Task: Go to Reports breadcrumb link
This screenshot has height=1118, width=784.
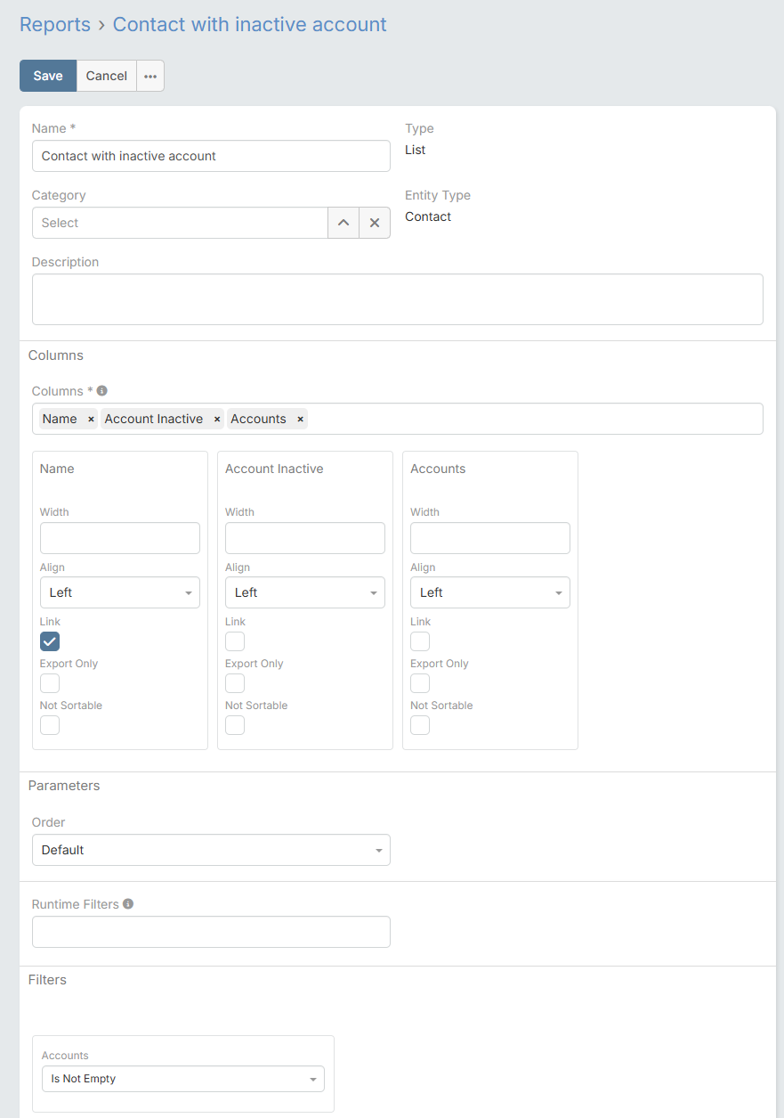Action: coord(55,25)
